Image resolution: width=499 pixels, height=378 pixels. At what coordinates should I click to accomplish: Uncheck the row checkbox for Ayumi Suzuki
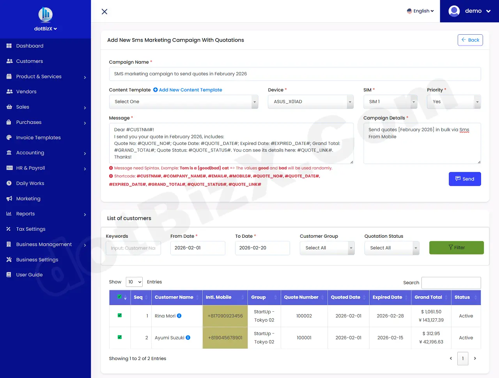pyautogui.click(x=119, y=337)
